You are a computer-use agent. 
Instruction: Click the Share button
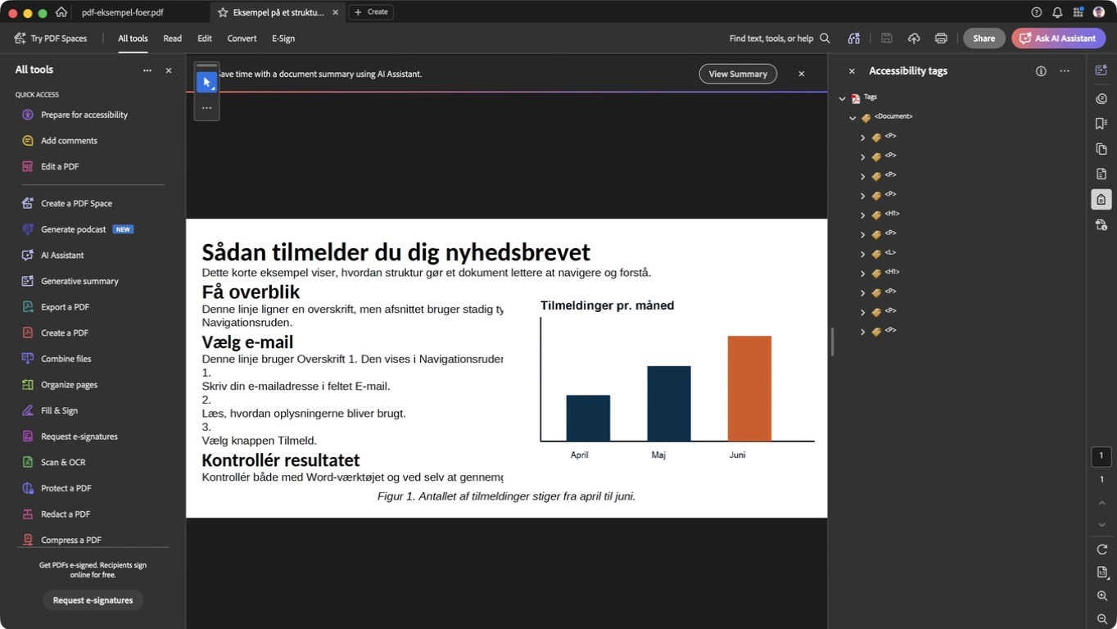point(984,38)
